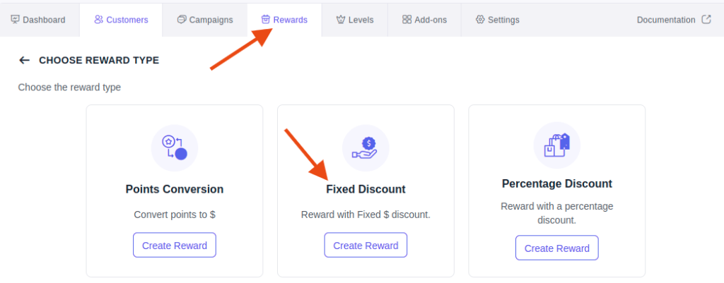Go to the Dashboard tab
This screenshot has width=724, height=283.
tap(38, 20)
